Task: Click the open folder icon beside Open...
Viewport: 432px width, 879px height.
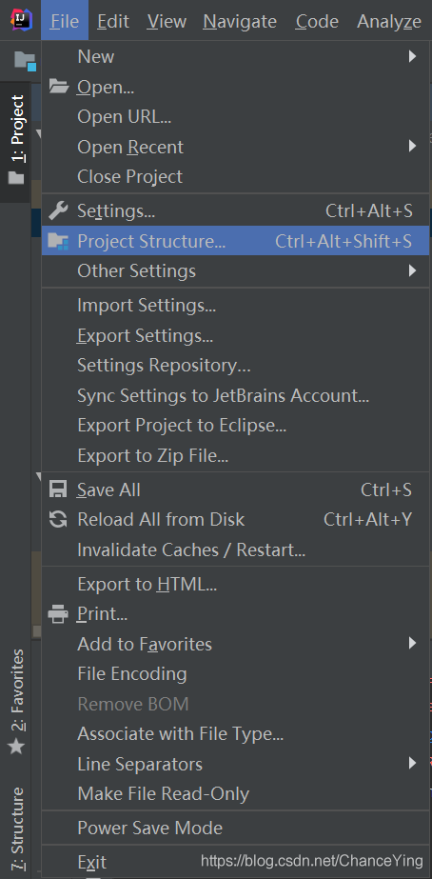Action: pos(58,87)
